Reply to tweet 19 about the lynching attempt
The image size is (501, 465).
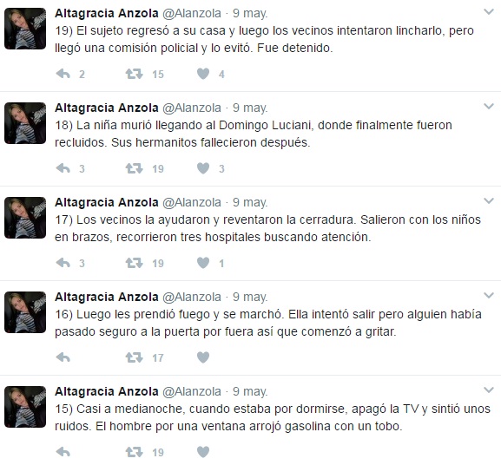(63, 74)
